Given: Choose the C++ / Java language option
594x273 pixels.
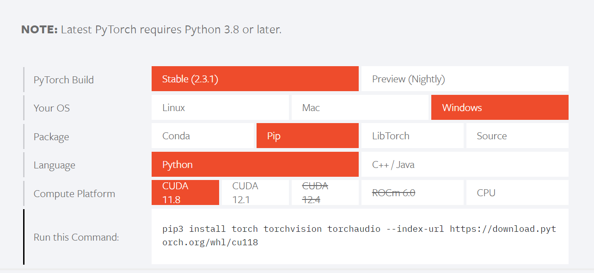Looking at the screenshot, I should click(465, 164).
